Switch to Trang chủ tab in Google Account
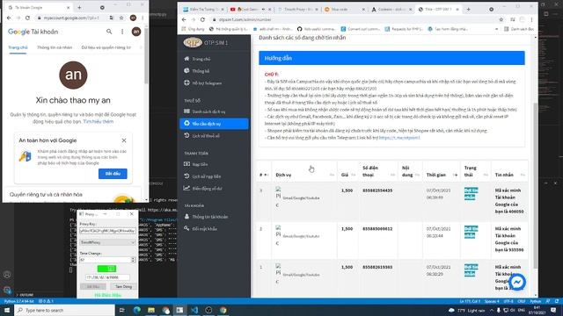 pyautogui.click(x=18, y=47)
